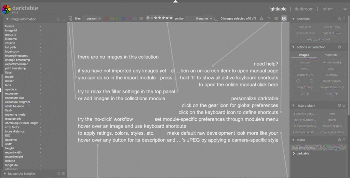Click the filter funnel icon

pos(70,19)
